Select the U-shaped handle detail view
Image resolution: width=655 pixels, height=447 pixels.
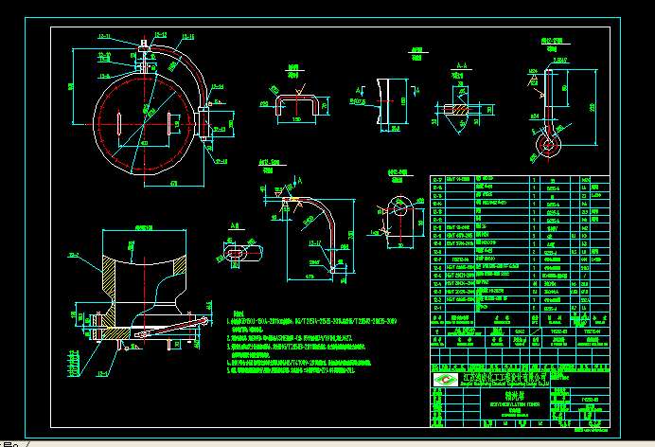297,105
